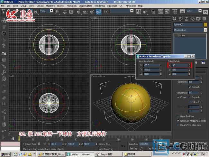Viewport: 209px width, 157px height.
Task: Open the Rendering menu
Action: (99, 6)
